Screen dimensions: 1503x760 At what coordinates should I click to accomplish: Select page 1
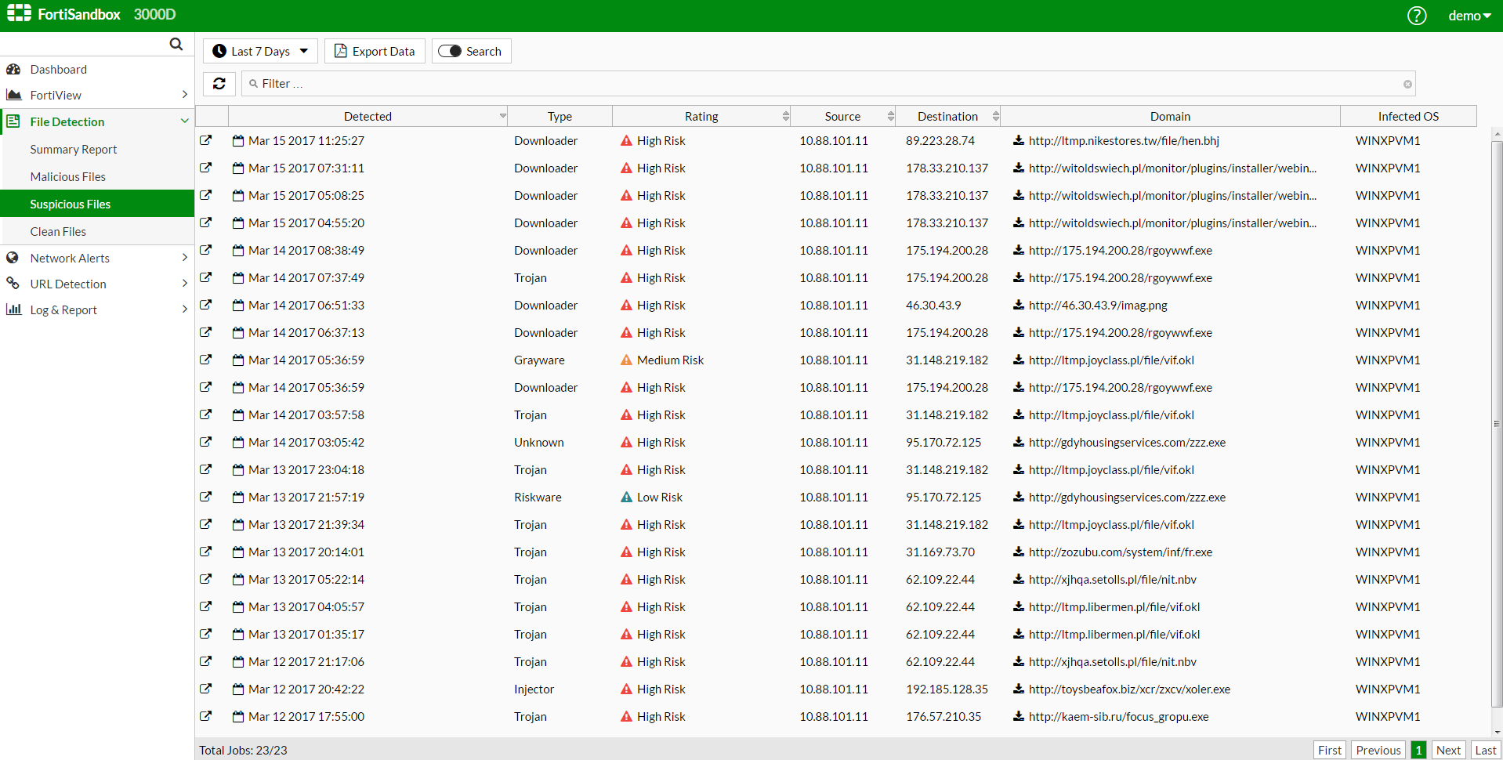[x=1418, y=750]
